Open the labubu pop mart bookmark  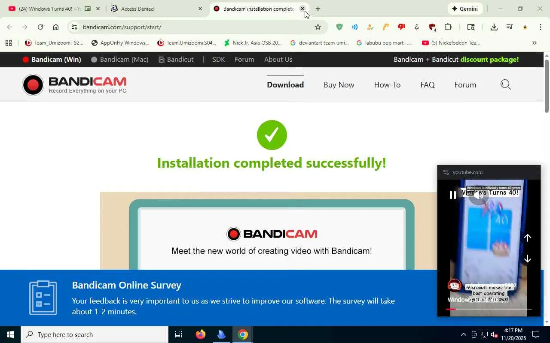384,43
